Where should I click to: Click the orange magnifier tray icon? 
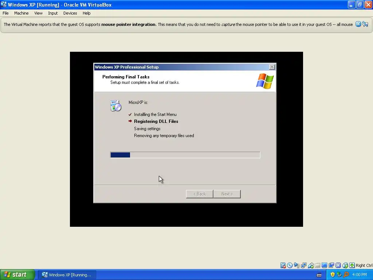346,275
